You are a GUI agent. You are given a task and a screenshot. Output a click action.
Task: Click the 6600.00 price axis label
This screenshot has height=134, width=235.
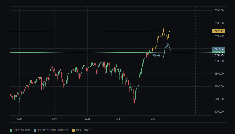pos(219,86)
